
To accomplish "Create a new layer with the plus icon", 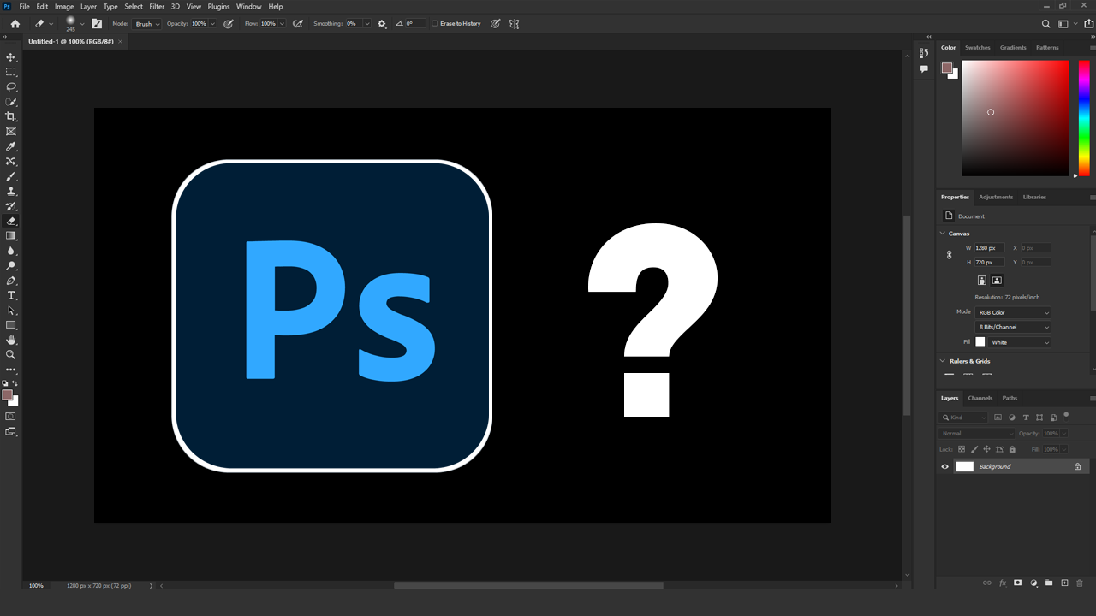I will (1064, 583).
